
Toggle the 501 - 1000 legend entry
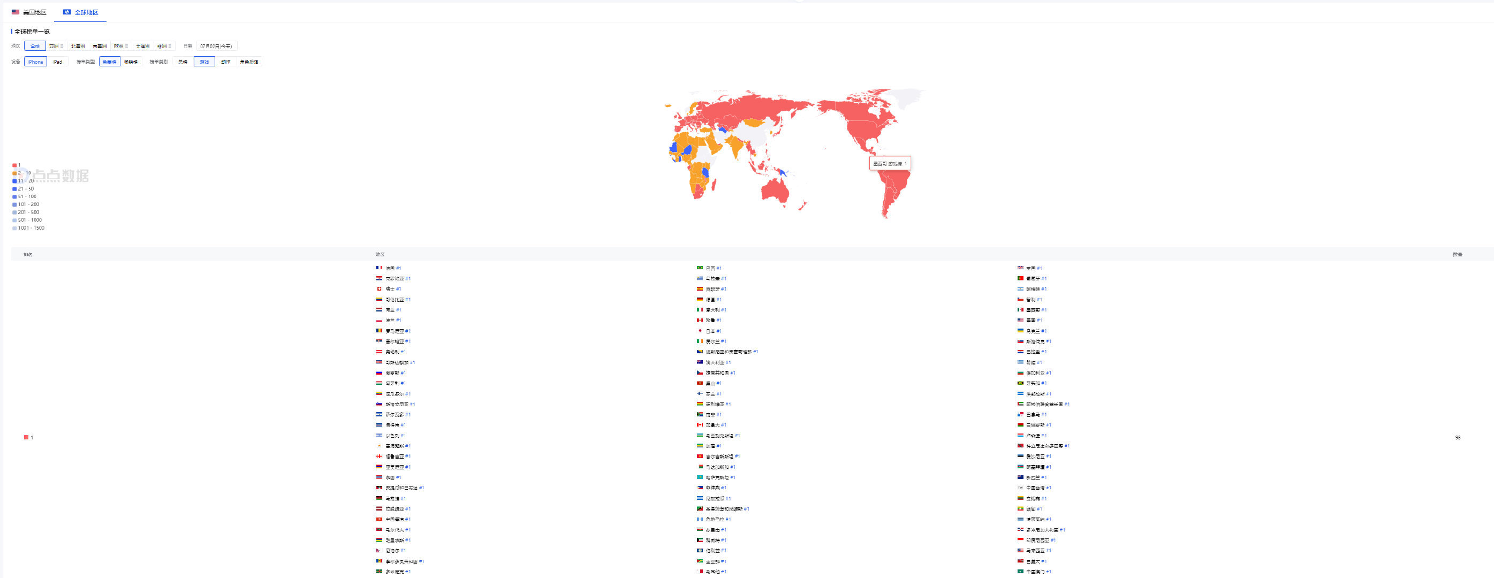pyautogui.click(x=27, y=220)
